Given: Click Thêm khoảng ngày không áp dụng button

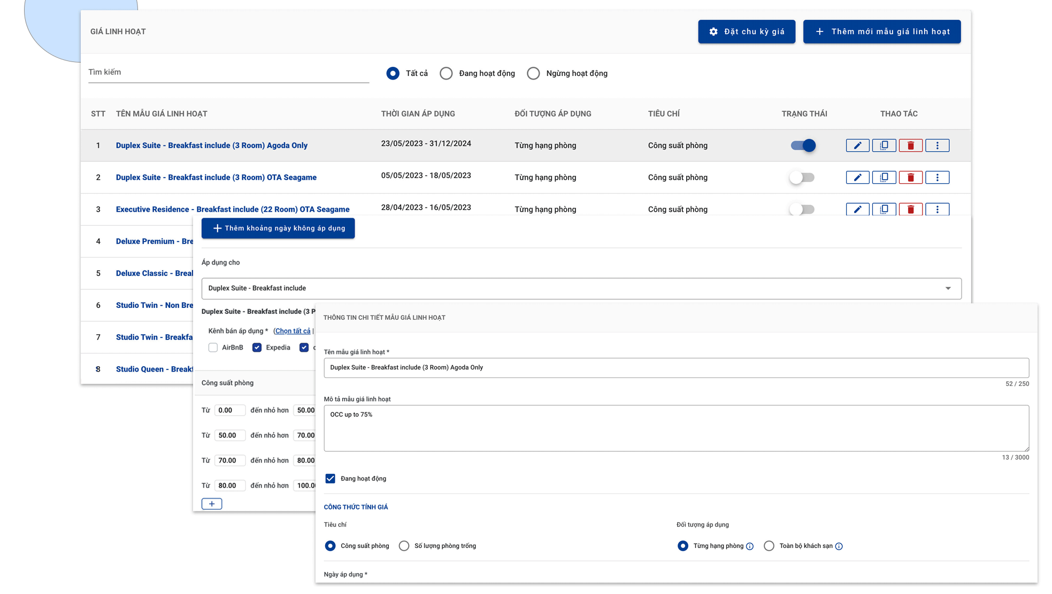Looking at the screenshot, I should (278, 228).
